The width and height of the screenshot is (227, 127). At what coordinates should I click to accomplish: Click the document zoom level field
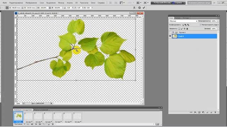18,103
